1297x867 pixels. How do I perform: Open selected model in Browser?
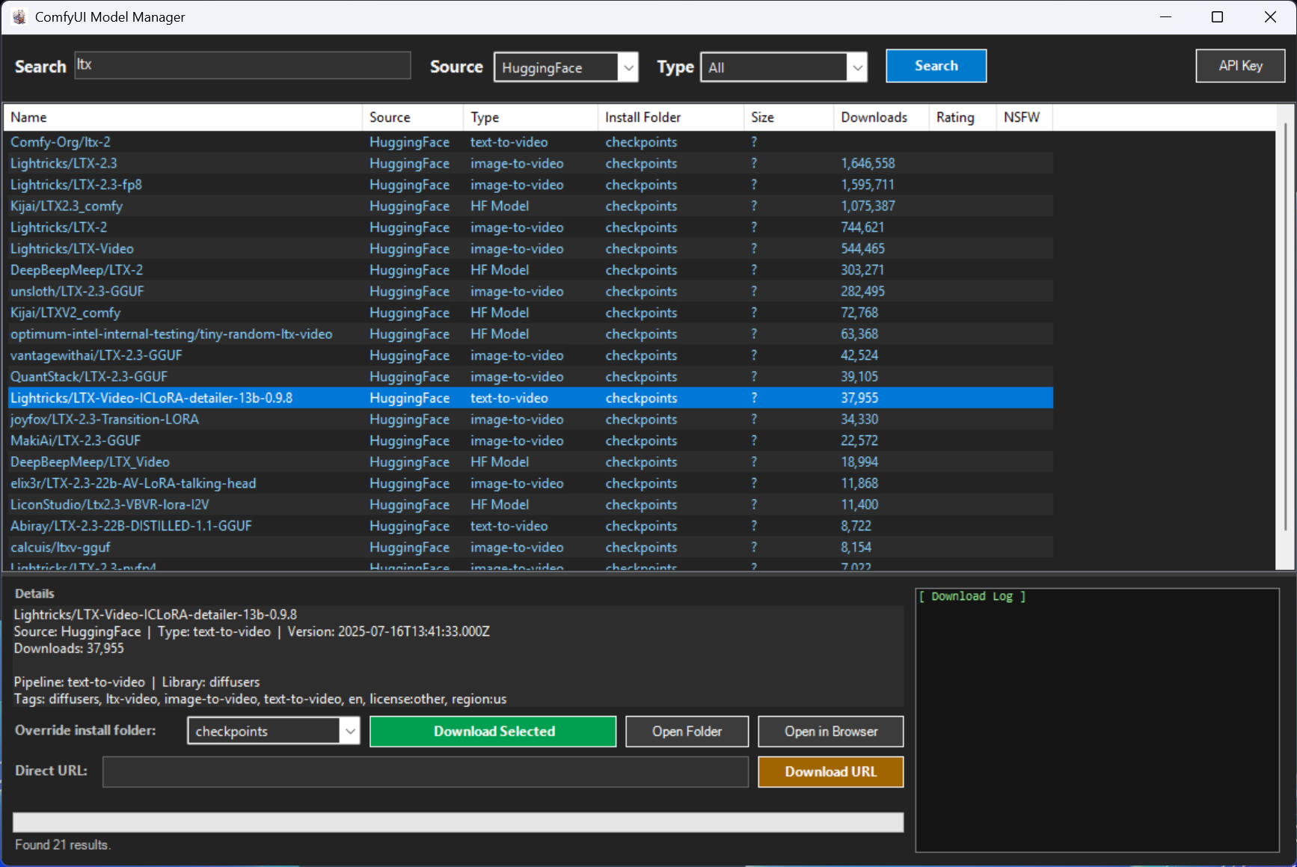pyautogui.click(x=830, y=731)
